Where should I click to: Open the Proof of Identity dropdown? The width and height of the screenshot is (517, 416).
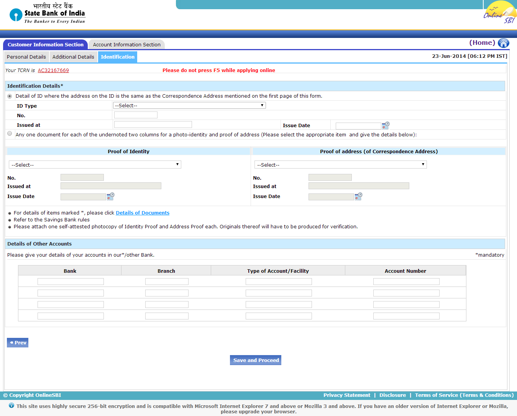[x=95, y=165]
